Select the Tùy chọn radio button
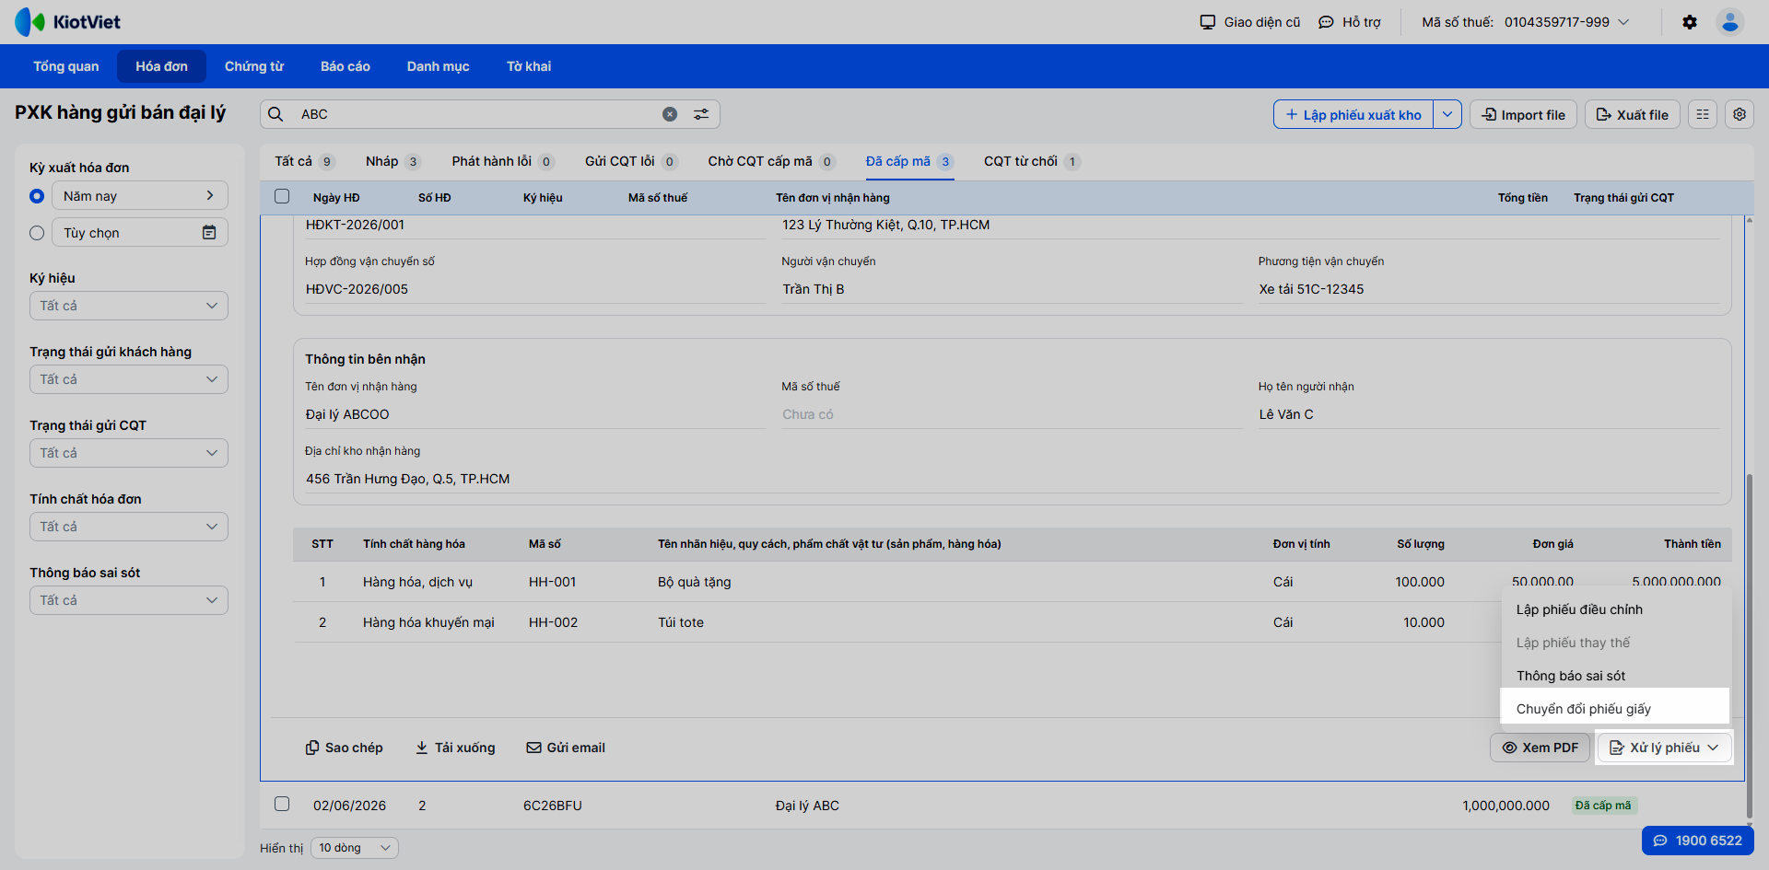The width and height of the screenshot is (1769, 870). (x=37, y=233)
